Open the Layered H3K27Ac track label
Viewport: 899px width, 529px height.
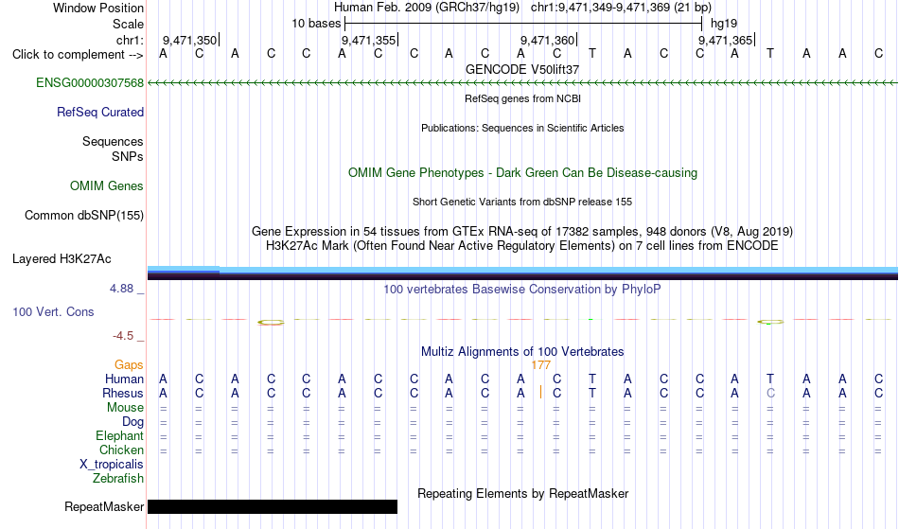[62, 259]
